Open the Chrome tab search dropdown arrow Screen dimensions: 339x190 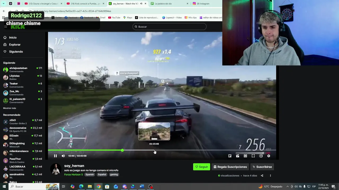tap(3, 4)
